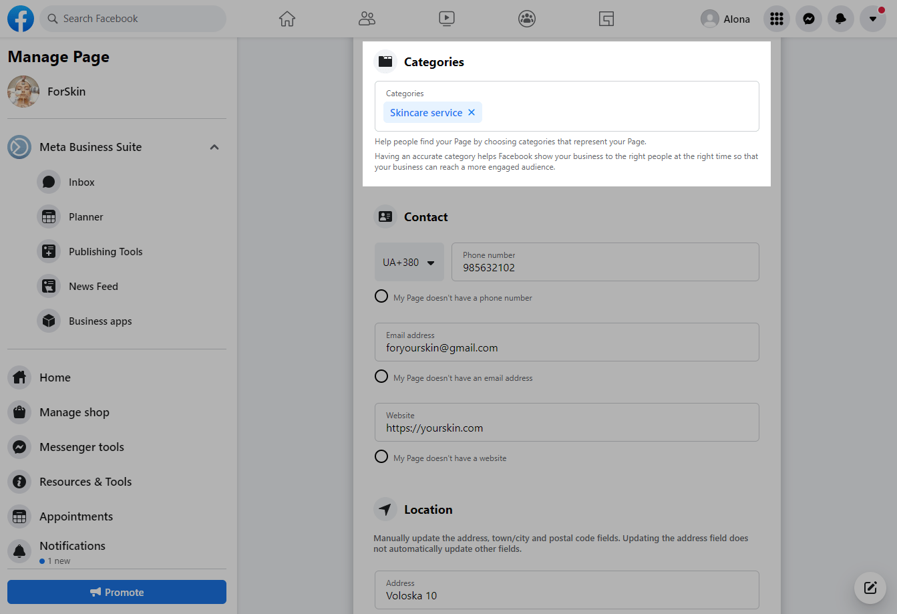Click the Facebook logo
897x614 pixels.
(x=21, y=19)
